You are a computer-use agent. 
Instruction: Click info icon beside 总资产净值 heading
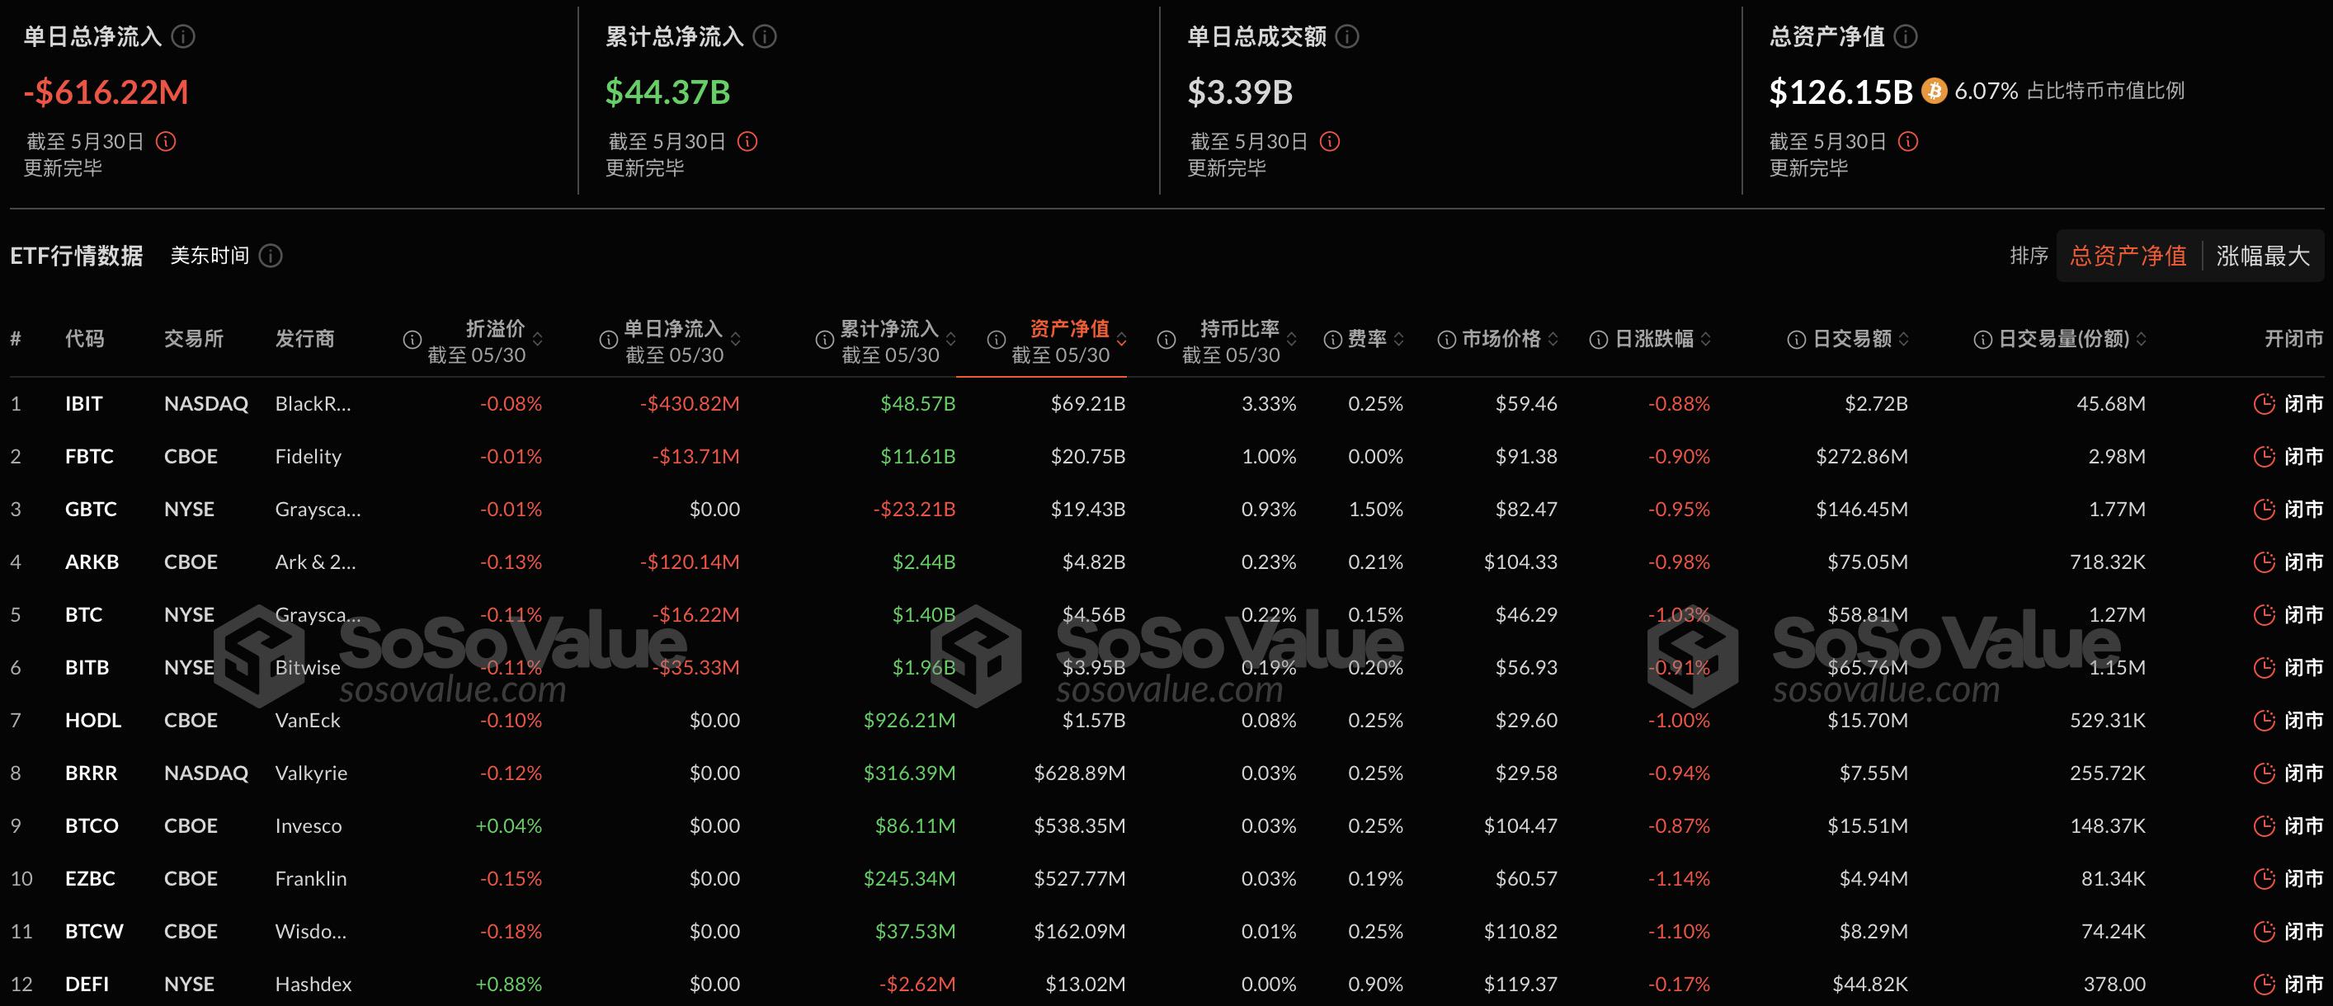(1906, 37)
